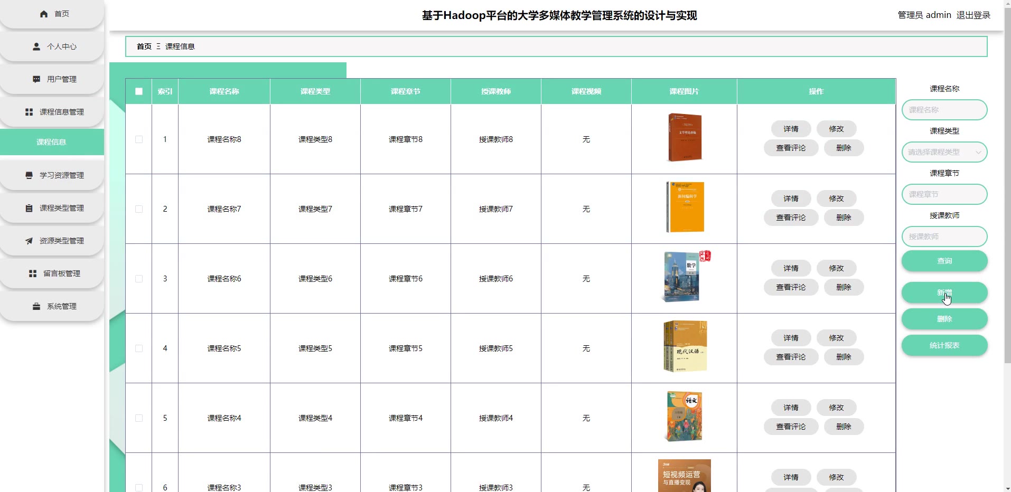Click the green 删除 button below 新增
The width and height of the screenshot is (1011, 492).
point(944,319)
